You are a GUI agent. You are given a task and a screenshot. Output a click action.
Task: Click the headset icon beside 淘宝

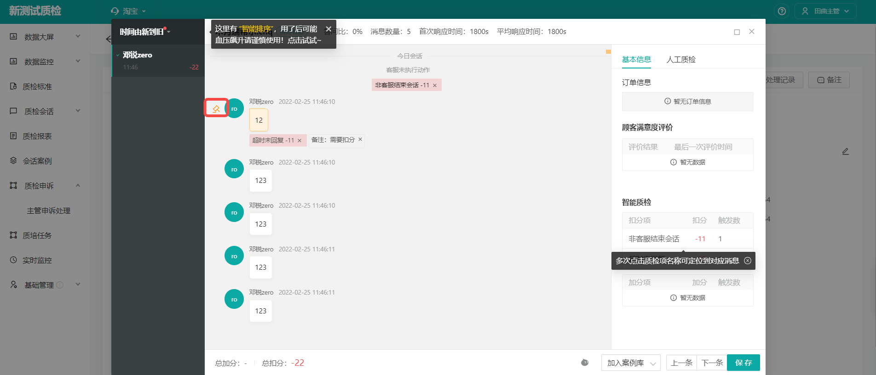(x=115, y=11)
